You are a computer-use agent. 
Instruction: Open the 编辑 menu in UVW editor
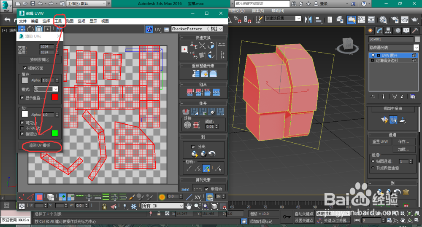[35, 21]
